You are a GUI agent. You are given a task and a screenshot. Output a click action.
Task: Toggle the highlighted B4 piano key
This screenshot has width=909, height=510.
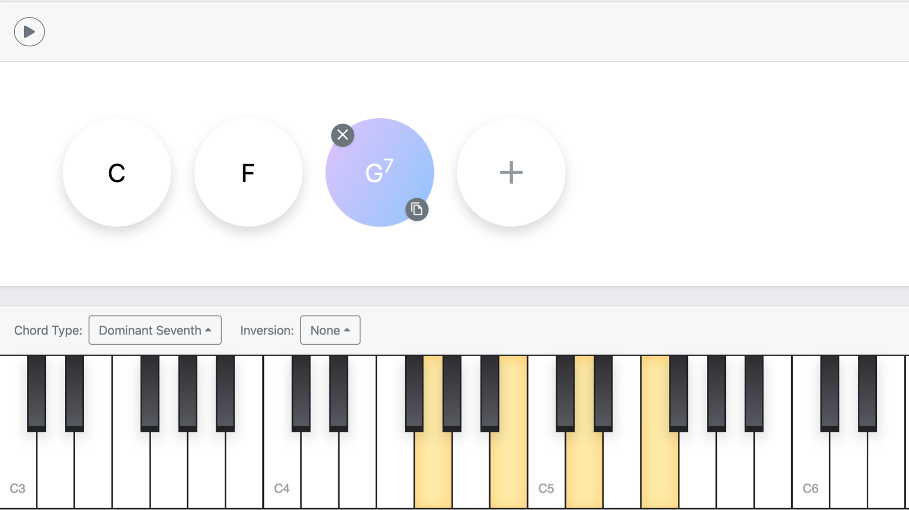click(508, 468)
